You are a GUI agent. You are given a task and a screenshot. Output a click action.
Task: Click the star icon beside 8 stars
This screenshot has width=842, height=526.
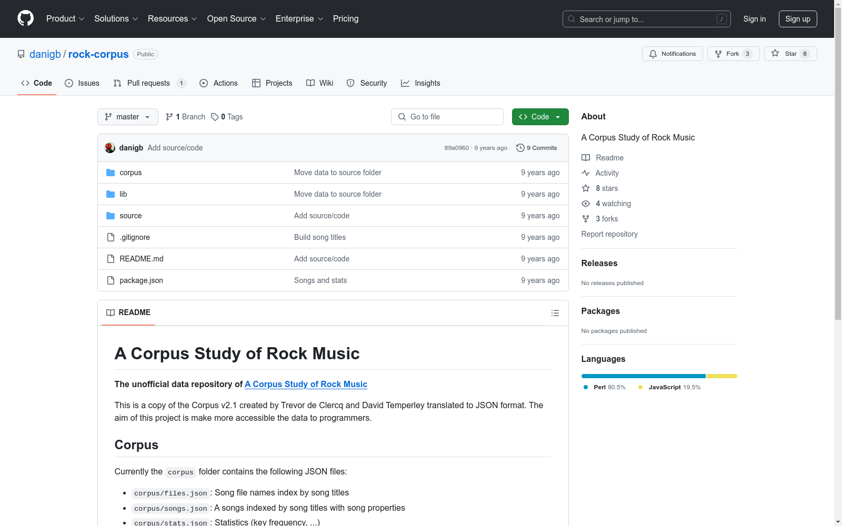coord(586,188)
